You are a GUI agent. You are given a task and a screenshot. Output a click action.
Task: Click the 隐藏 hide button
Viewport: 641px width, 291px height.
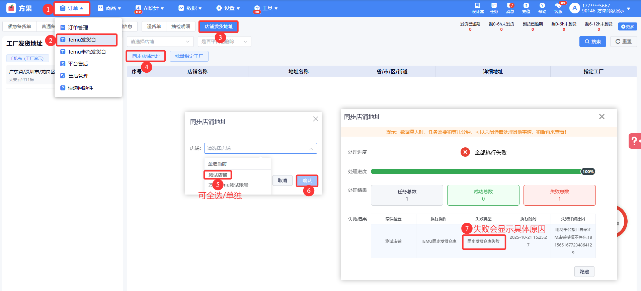click(584, 272)
